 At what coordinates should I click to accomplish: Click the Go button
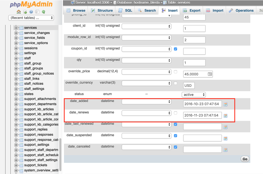pos(245,159)
